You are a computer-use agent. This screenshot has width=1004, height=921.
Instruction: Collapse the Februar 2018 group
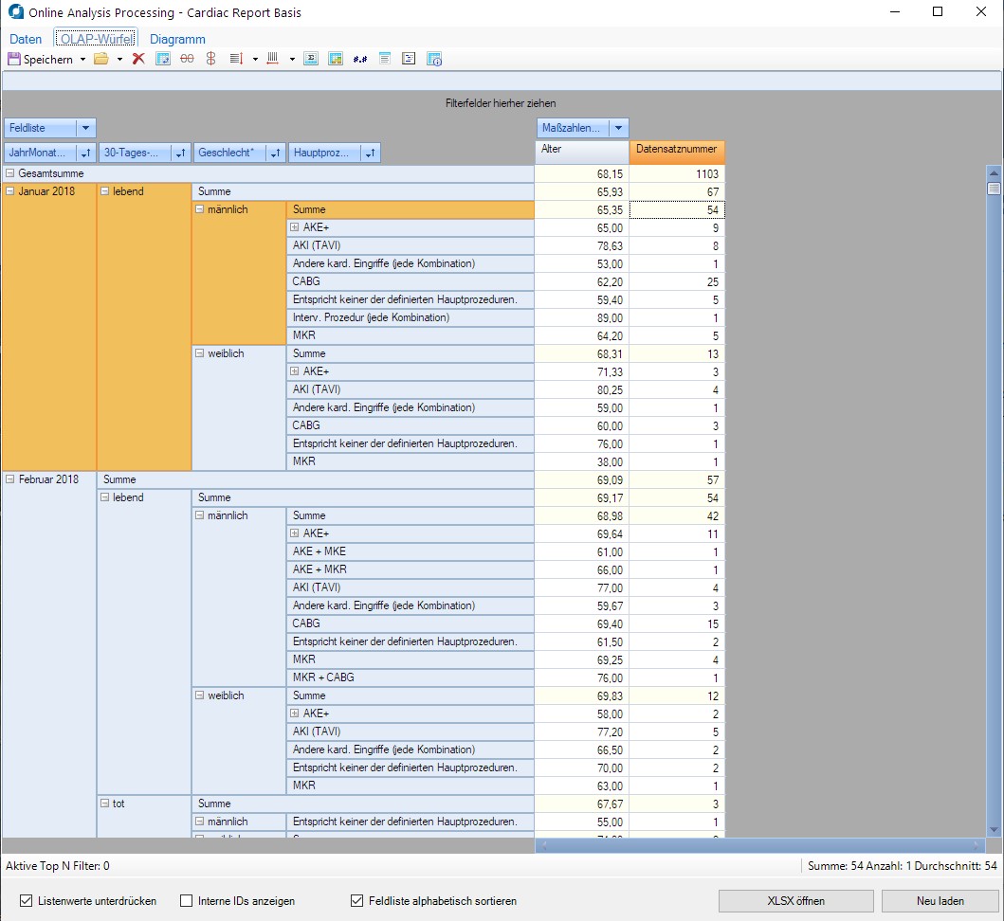click(x=9, y=479)
